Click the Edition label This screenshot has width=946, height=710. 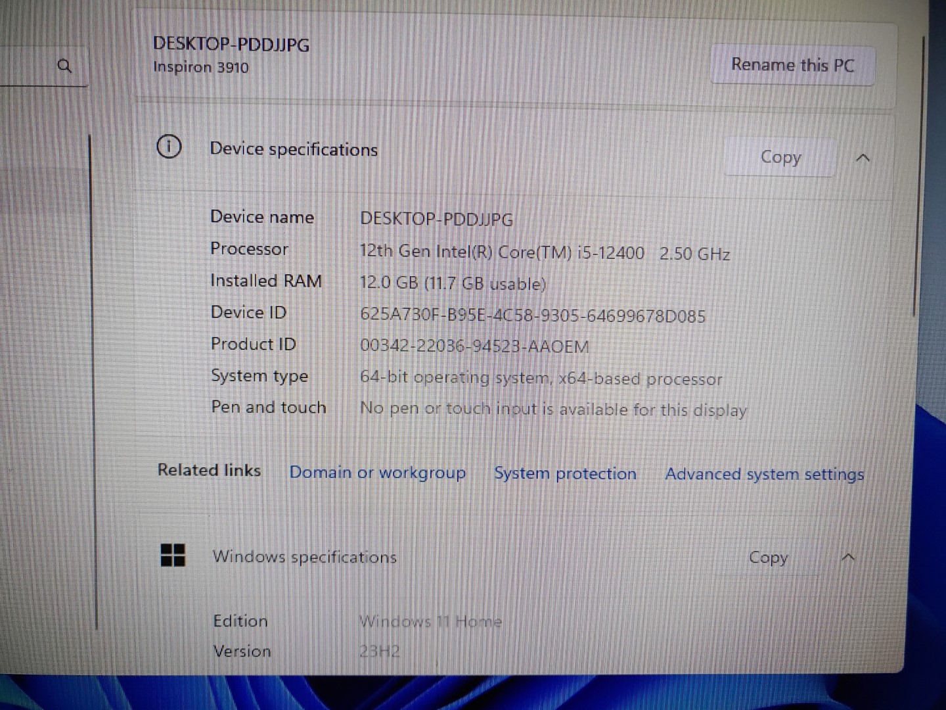pyautogui.click(x=240, y=621)
